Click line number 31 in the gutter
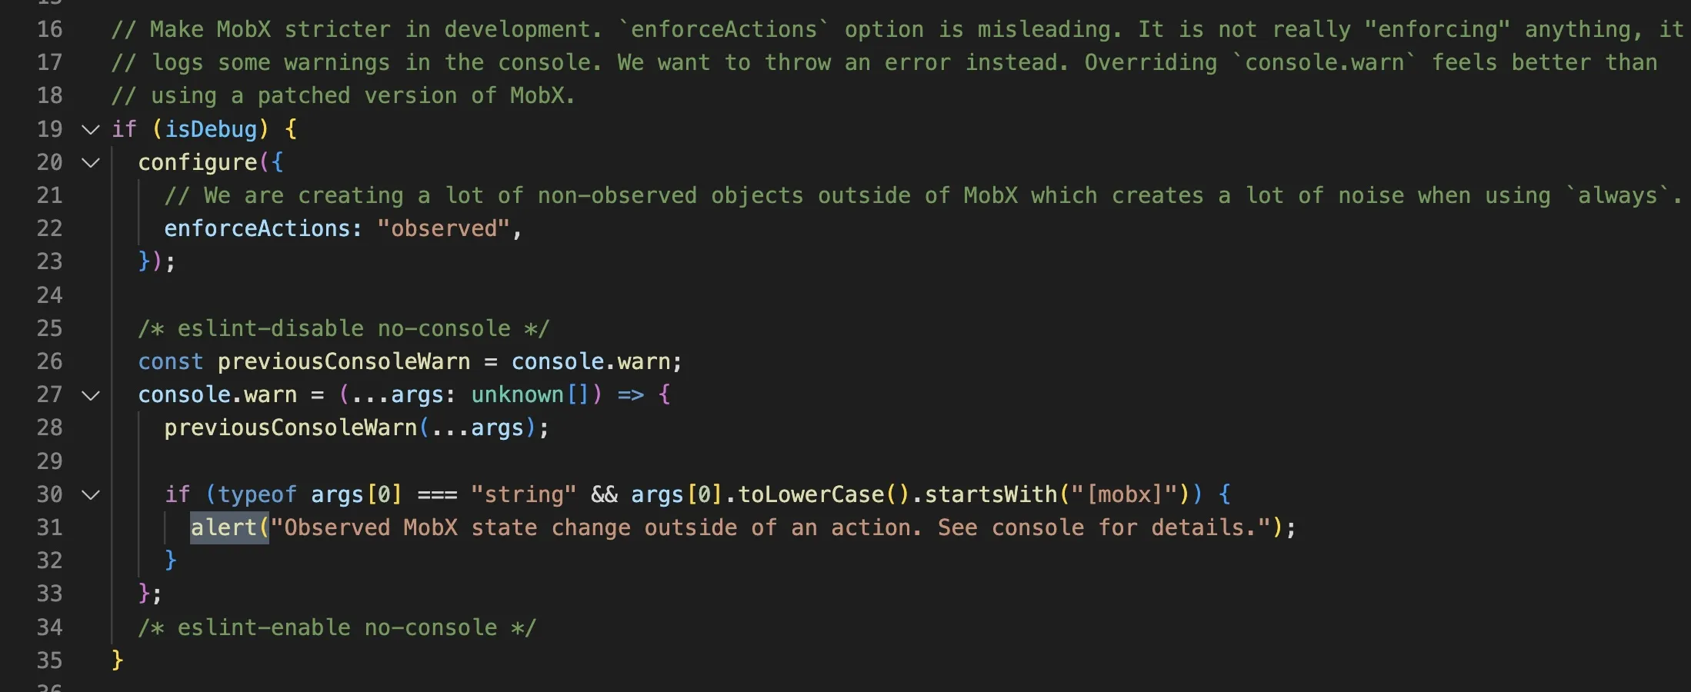Viewport: 1691px width, 692px height. (50, 527)
